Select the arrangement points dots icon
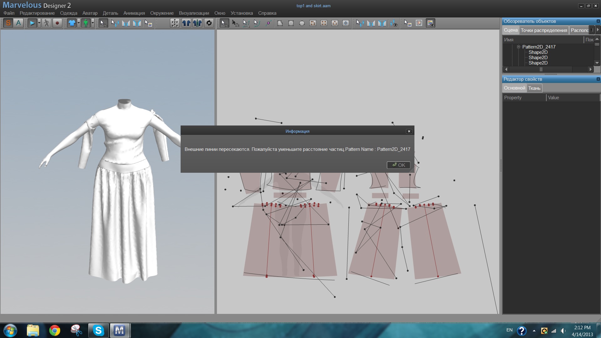Image resolution: width=601 pixels, height=338 pixels. coord(175,23)
